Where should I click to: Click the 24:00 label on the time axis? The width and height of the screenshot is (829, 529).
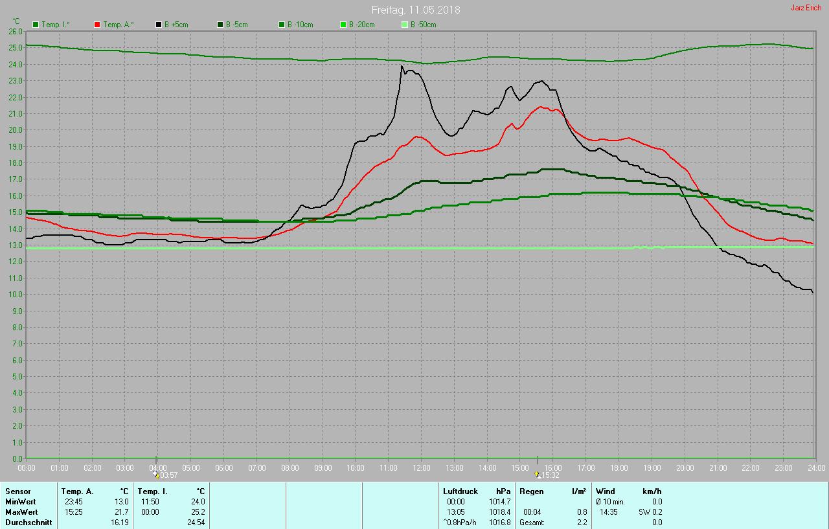click(816, 467)
